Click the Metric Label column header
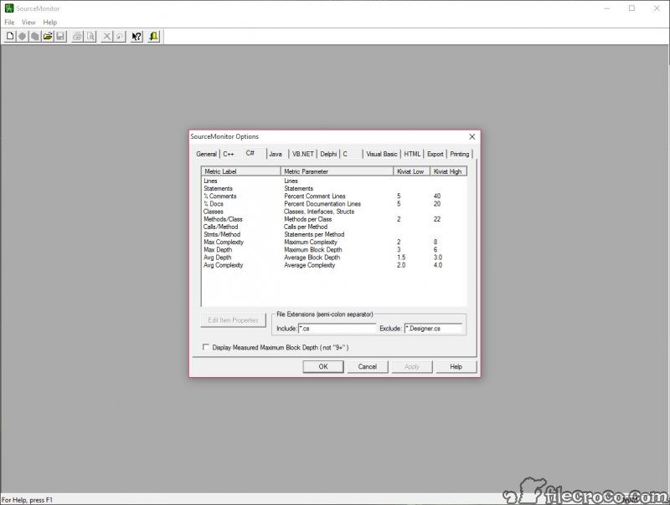The height and width of the screenshot is (505, 670). (x=241, y=171)
